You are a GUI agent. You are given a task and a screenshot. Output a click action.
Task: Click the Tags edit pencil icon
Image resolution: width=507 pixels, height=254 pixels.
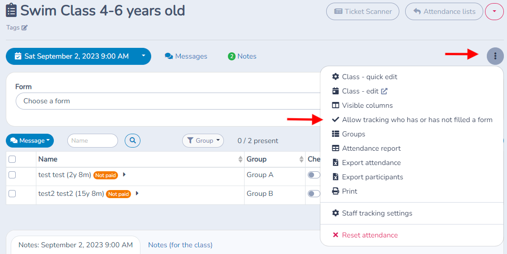pyautogui.click(x=25, y=28)
